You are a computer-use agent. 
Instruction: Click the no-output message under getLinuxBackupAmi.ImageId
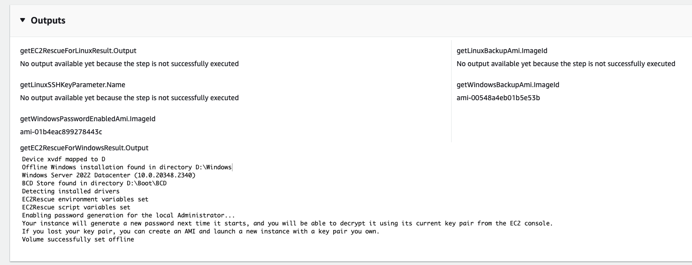[x=566, y=64]
